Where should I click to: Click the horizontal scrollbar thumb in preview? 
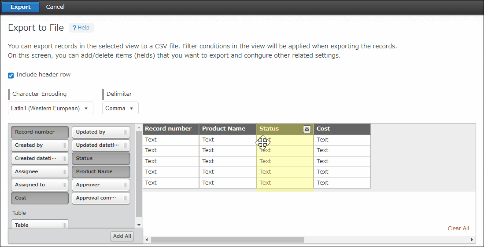click(x=227, y=240)
